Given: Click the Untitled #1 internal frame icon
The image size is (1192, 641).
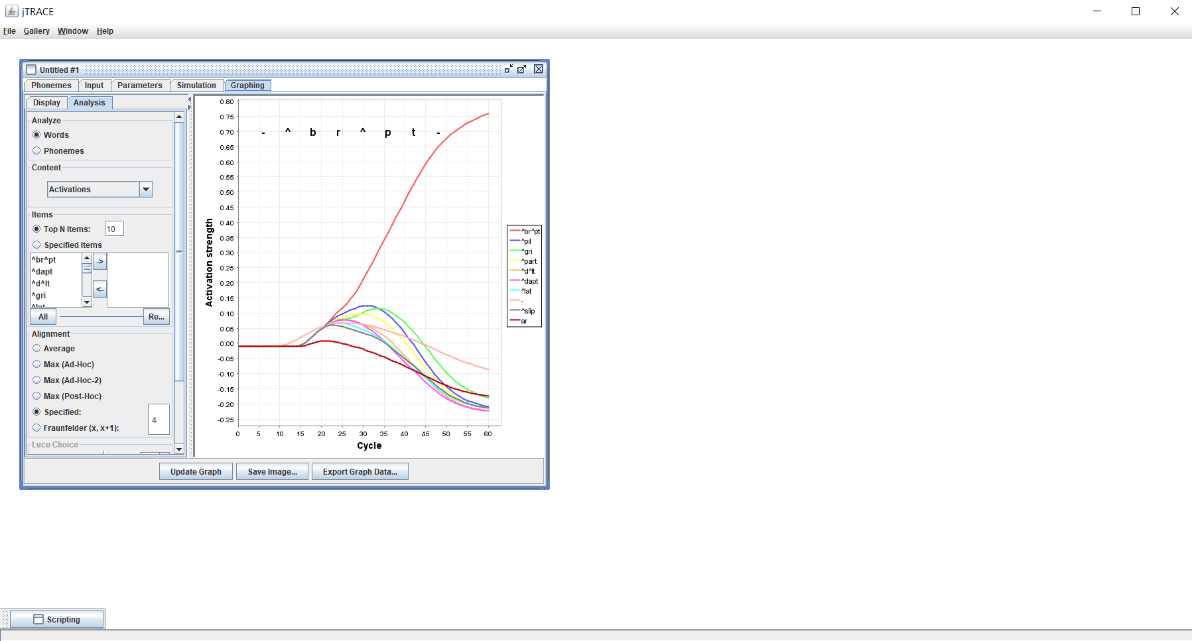Looking at the screenshot, I should point(31,70).
